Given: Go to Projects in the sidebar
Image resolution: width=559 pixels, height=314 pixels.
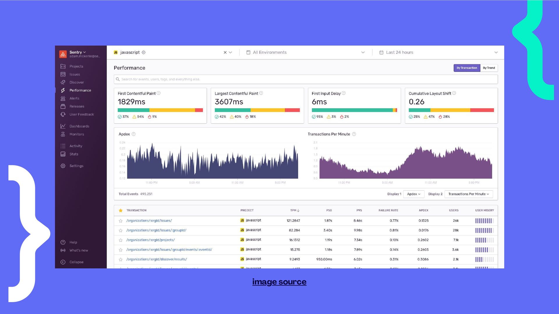Looking at the screenshot, I should [x=76, y=66].
